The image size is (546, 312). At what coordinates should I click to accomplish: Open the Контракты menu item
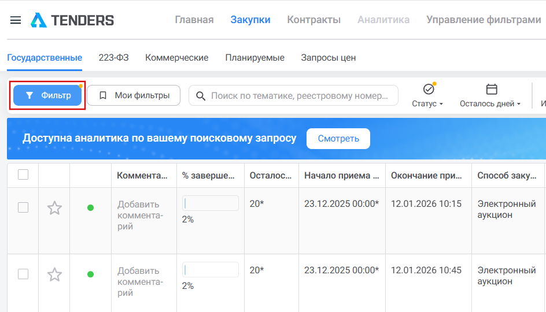click(x=313, y=20)
